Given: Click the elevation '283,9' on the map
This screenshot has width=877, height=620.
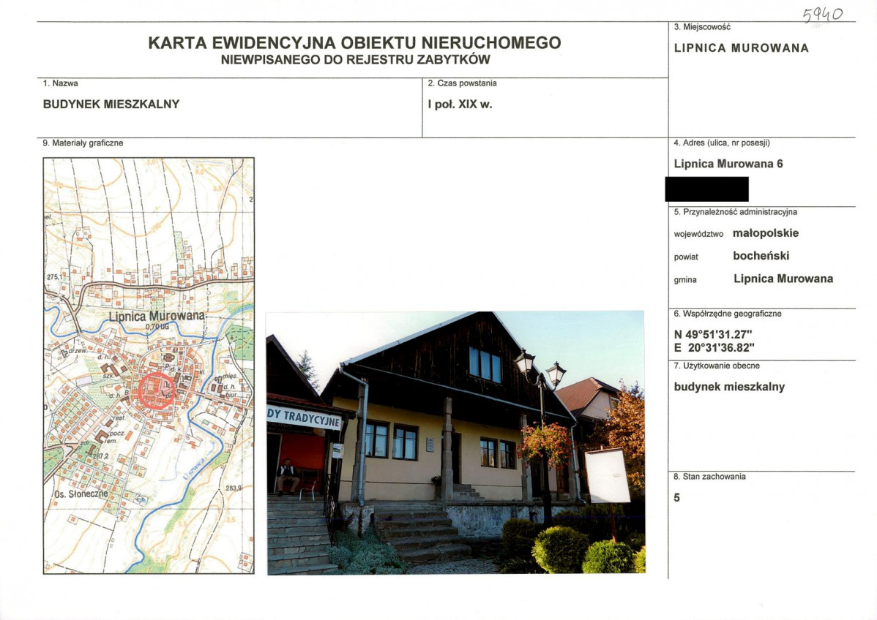Looking at the screenshot, I should pyautogui.click(x=234, y=488).
